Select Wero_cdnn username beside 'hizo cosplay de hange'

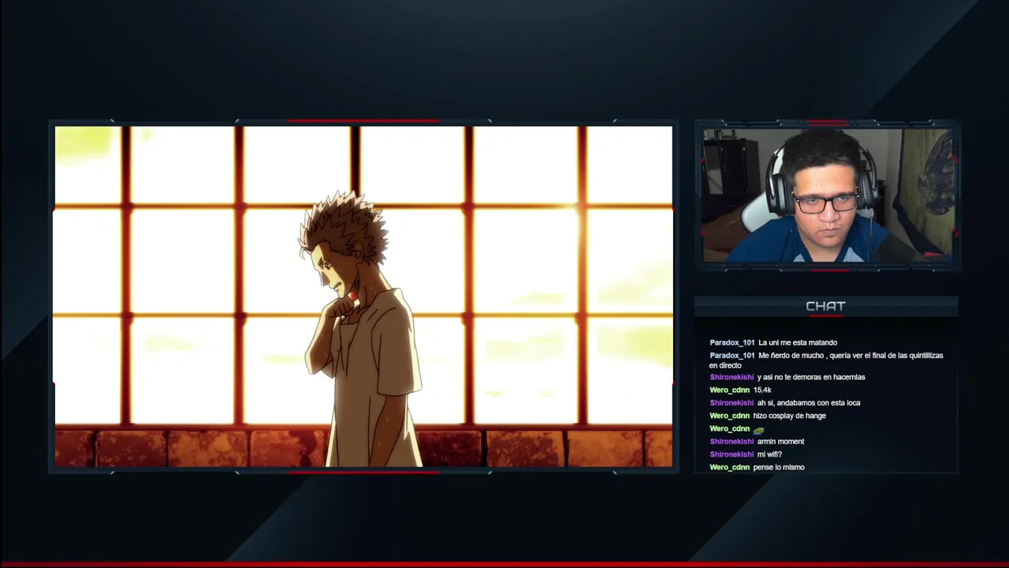point(729,416)
